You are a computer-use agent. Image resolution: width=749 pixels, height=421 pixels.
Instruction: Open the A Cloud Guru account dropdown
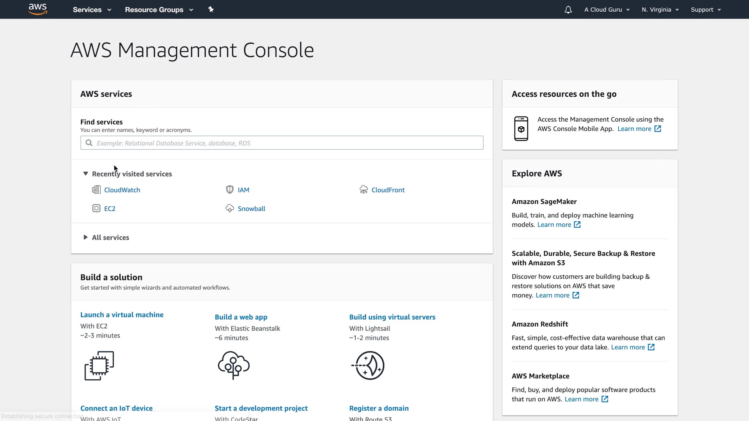(607, 10)
